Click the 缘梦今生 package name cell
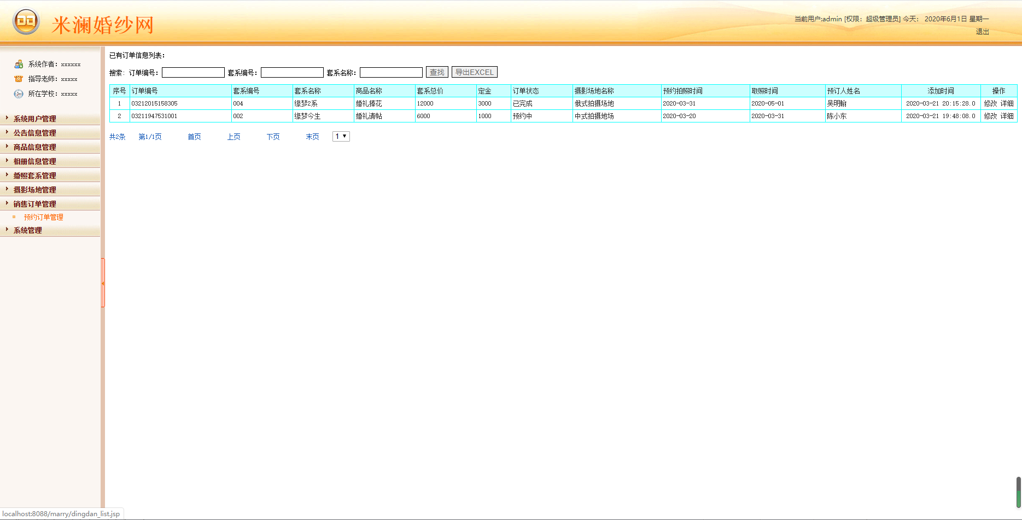 (323, 116)
